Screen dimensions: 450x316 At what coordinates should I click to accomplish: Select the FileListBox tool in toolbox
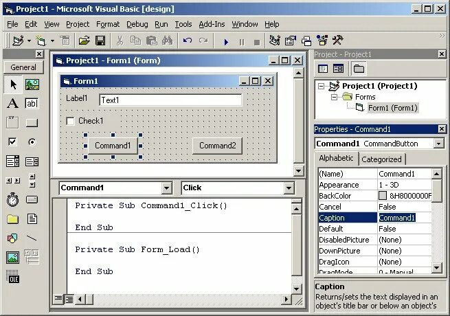32,218
